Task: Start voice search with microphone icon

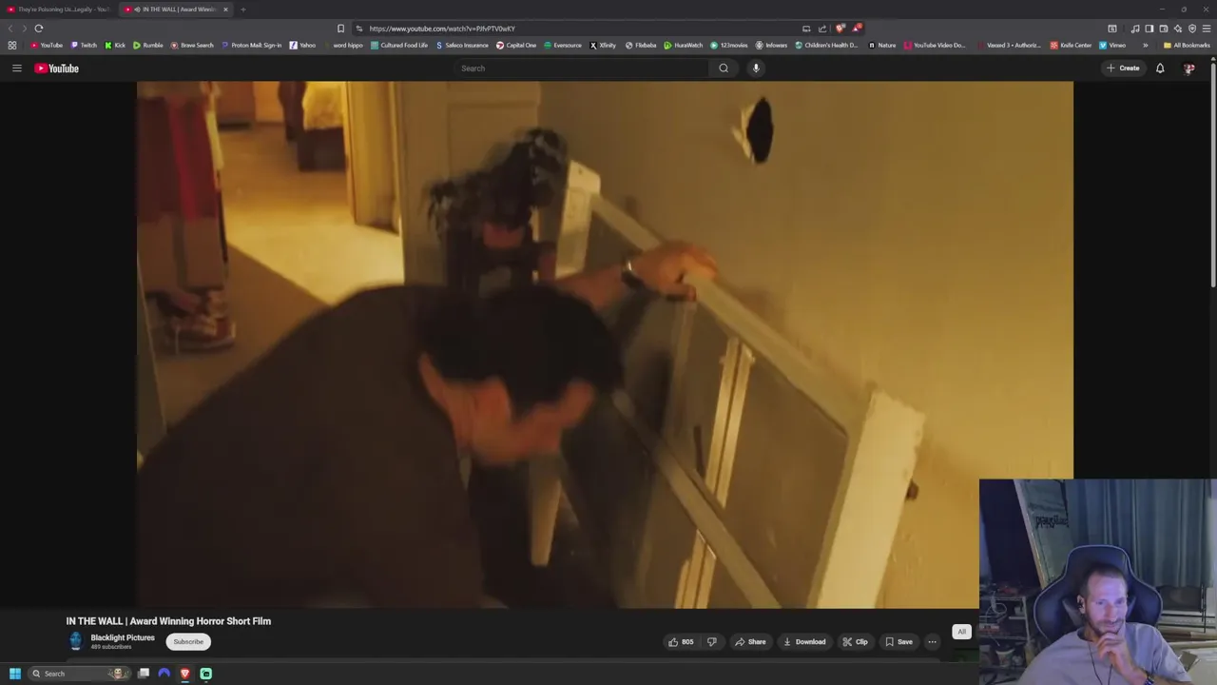Action: 756,68
